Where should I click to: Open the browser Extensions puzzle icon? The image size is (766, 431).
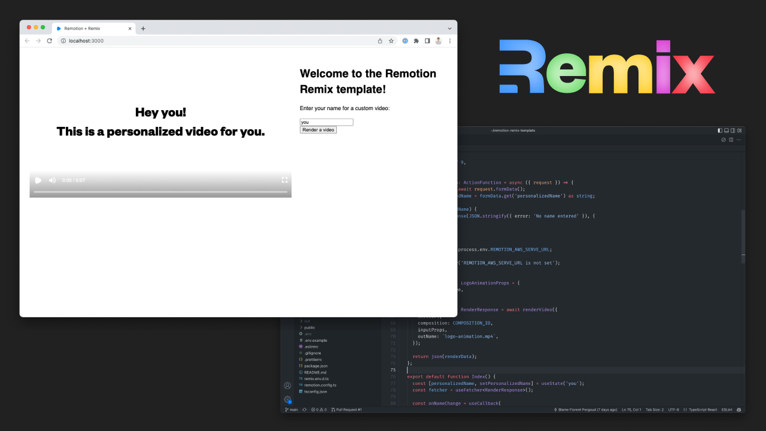[x=416, y=41]
